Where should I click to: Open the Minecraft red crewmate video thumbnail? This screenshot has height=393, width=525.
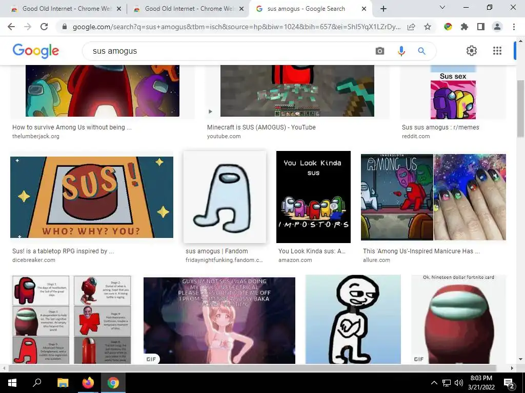point(297,91)
